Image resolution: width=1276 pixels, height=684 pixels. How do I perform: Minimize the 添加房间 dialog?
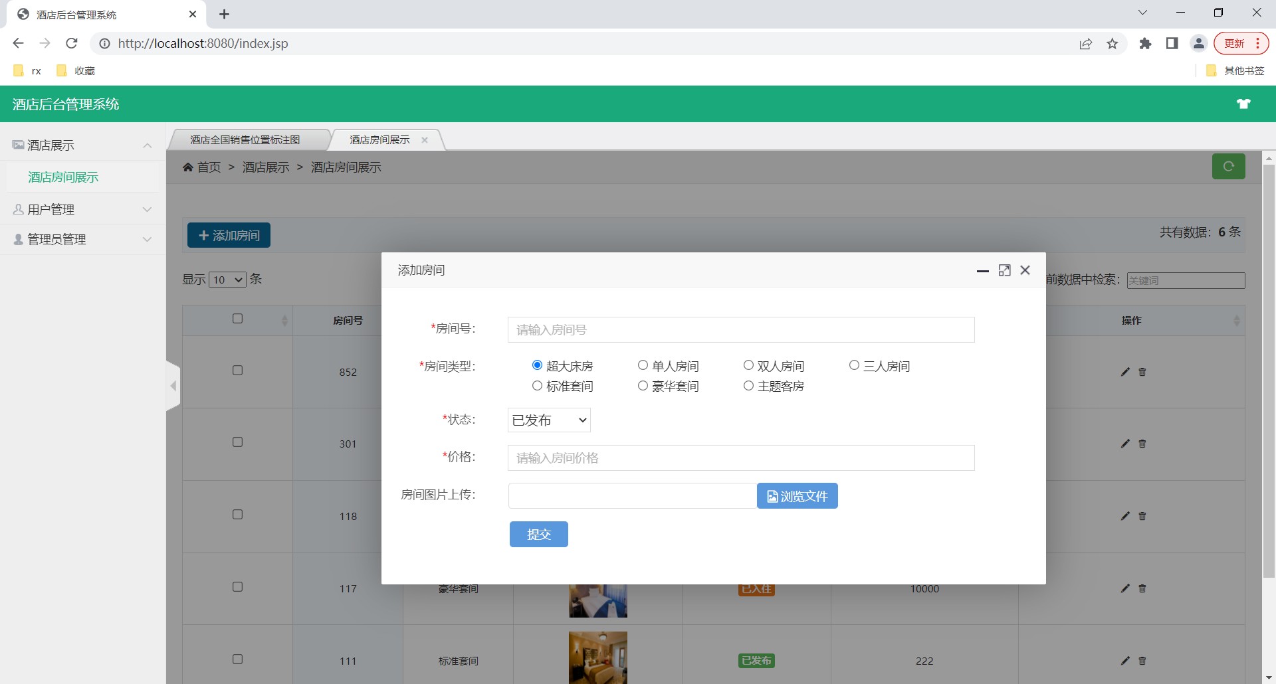(982, 271)
